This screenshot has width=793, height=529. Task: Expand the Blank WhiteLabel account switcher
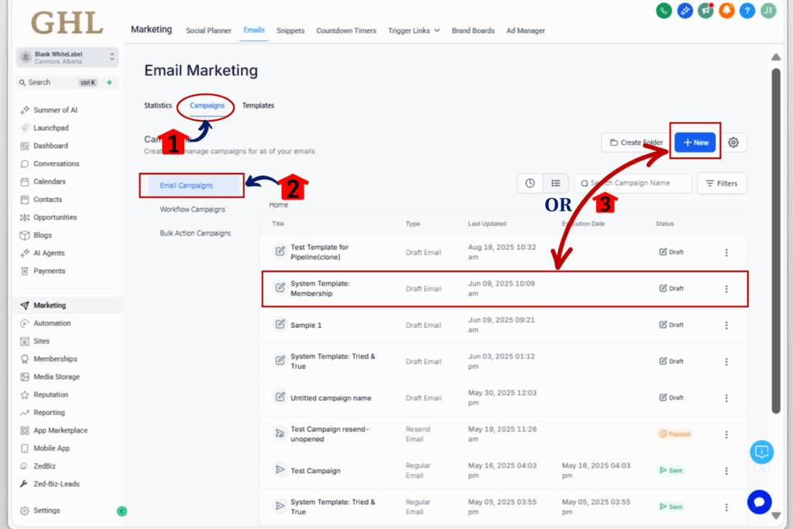(x=67, y=57)
